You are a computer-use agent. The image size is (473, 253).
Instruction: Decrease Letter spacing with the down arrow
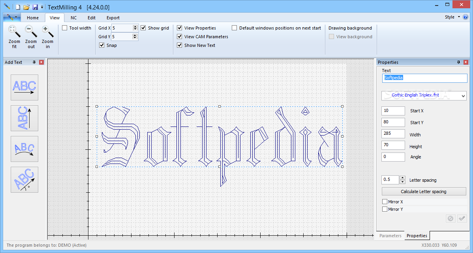coord(402,182)
